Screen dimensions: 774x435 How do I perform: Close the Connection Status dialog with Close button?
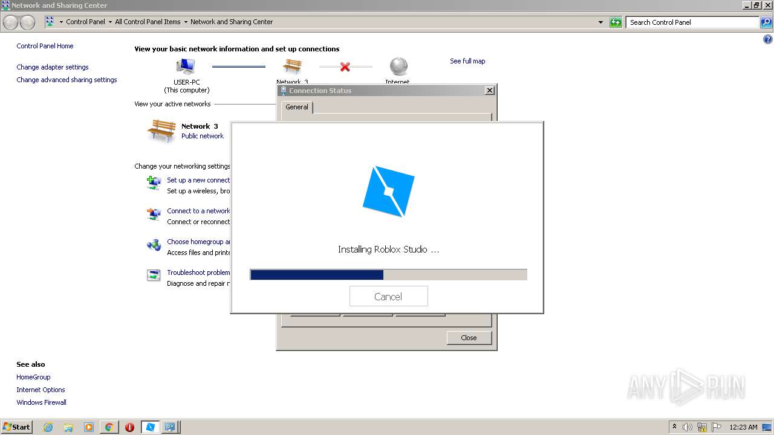coord(469,338)
